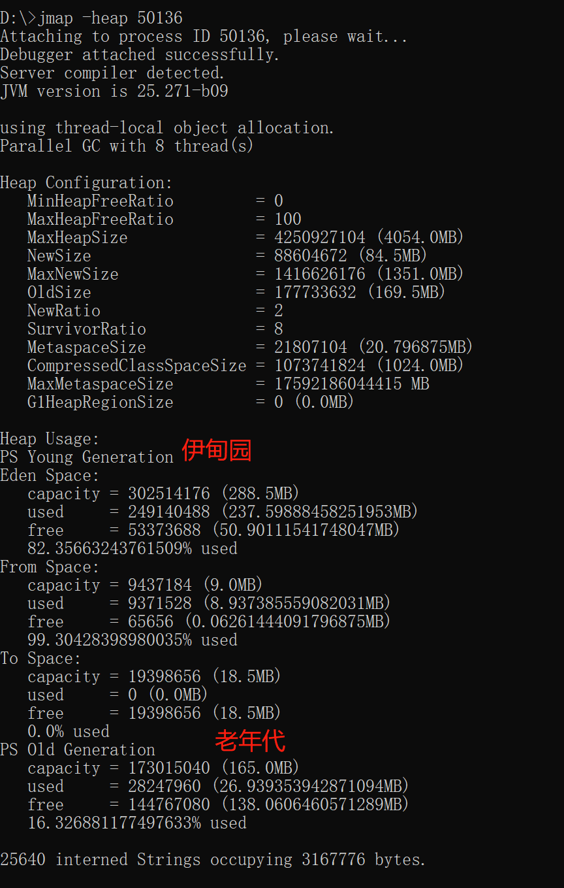Click the Heap Configuration heading
Image resolution: width=564 pixels, height=888 pixels.
86,182
